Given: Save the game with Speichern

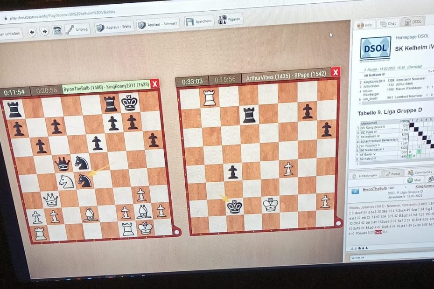Looking at the screenshot, I should [199, 21].
